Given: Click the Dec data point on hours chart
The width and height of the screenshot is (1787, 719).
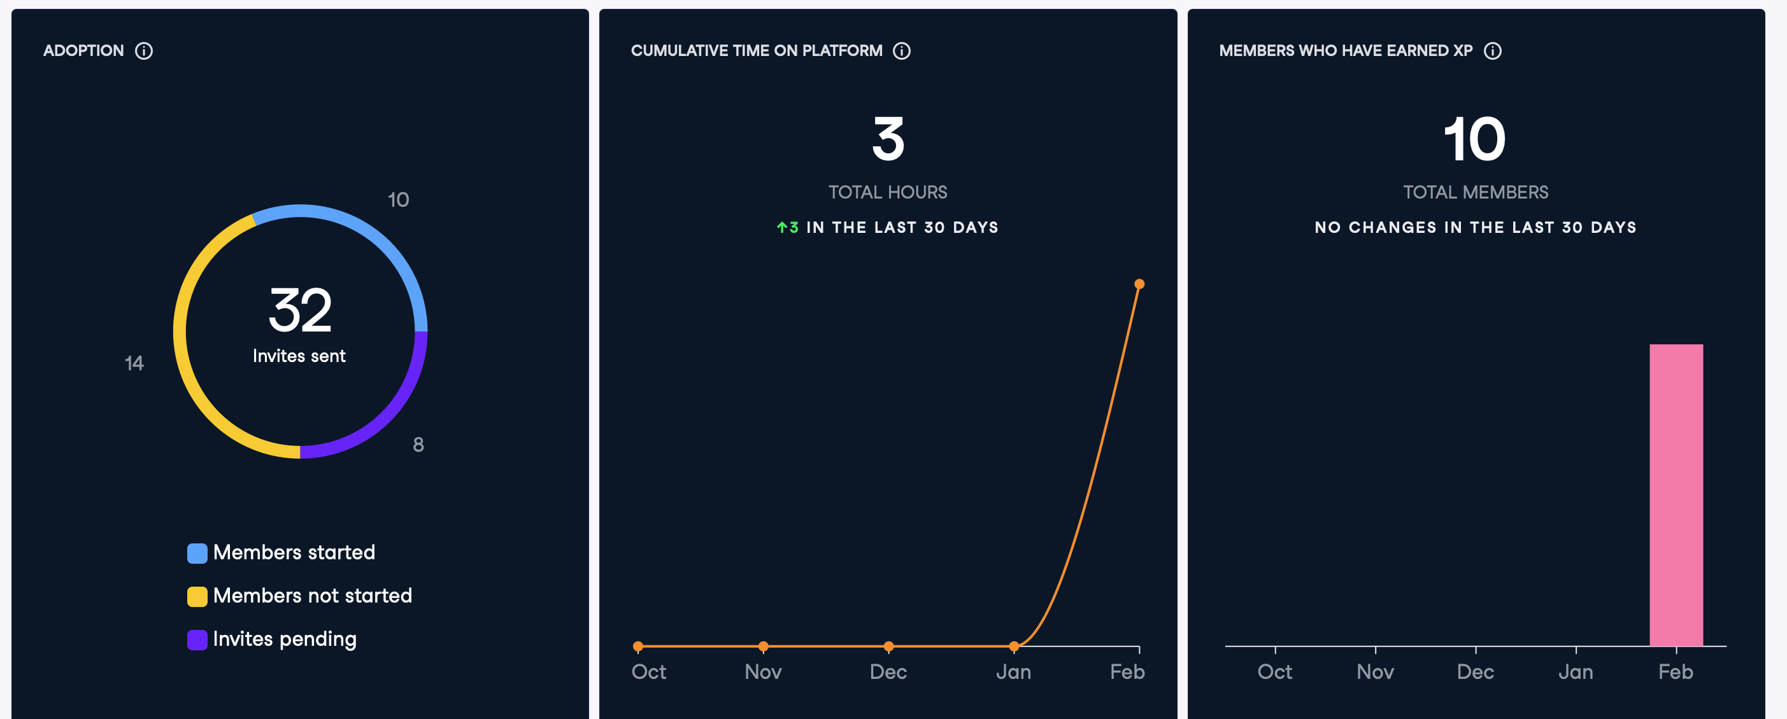Looking at the screenshot, I should pos(888,646).
